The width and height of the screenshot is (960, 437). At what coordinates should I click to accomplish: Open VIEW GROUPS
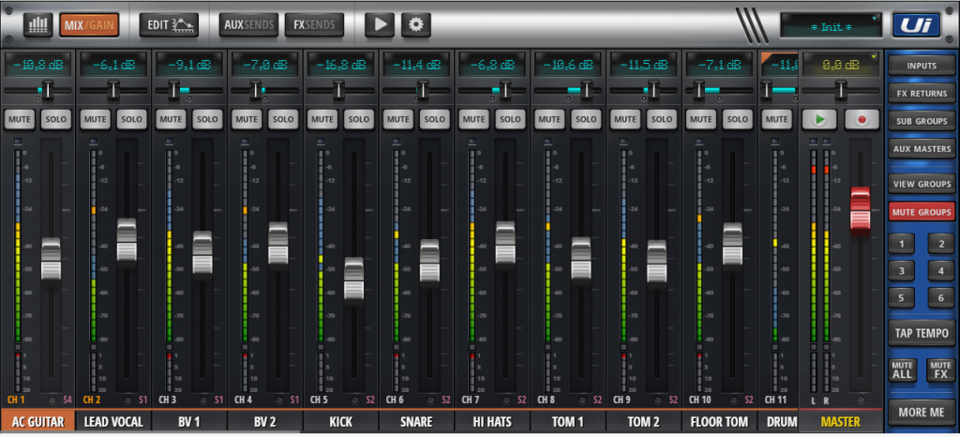click(922, 184)
